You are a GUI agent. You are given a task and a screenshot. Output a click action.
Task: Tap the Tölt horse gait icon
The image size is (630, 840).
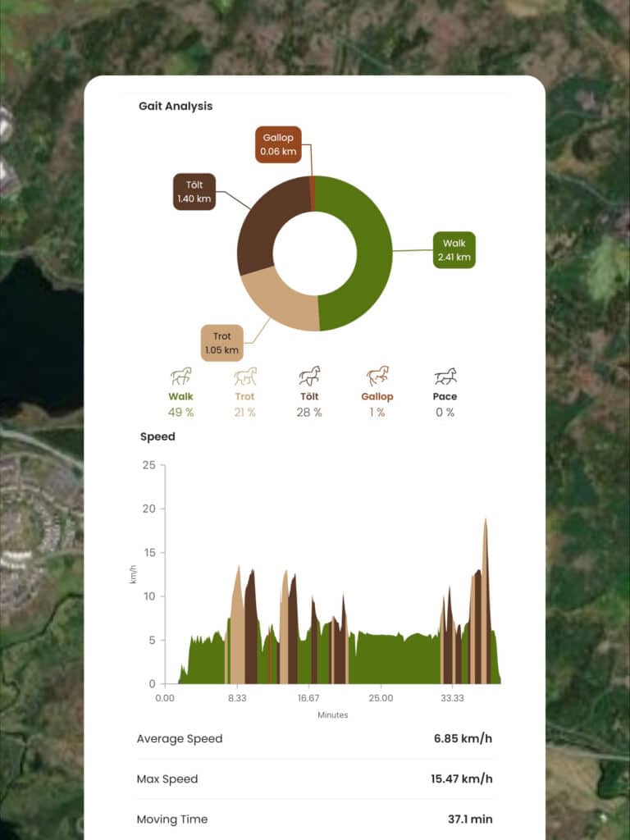[x=309, y=377]
